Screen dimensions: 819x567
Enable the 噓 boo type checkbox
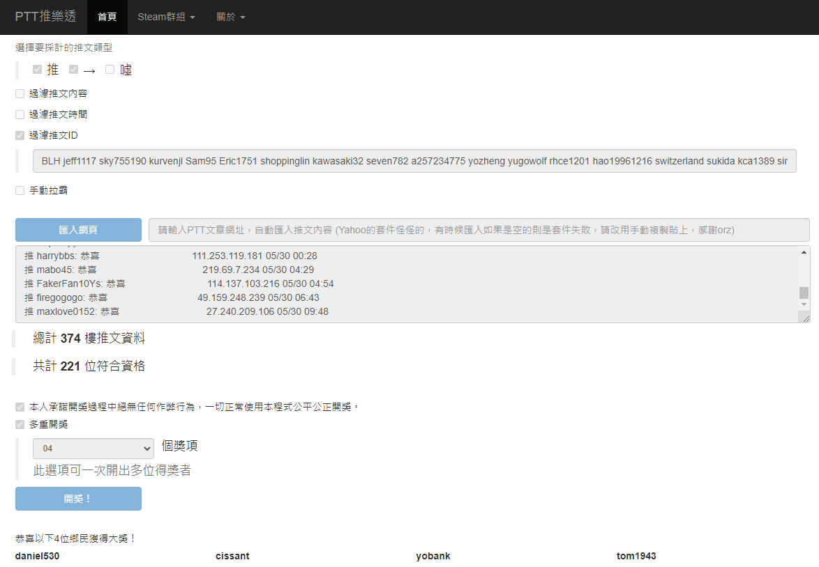pos(110,70)
